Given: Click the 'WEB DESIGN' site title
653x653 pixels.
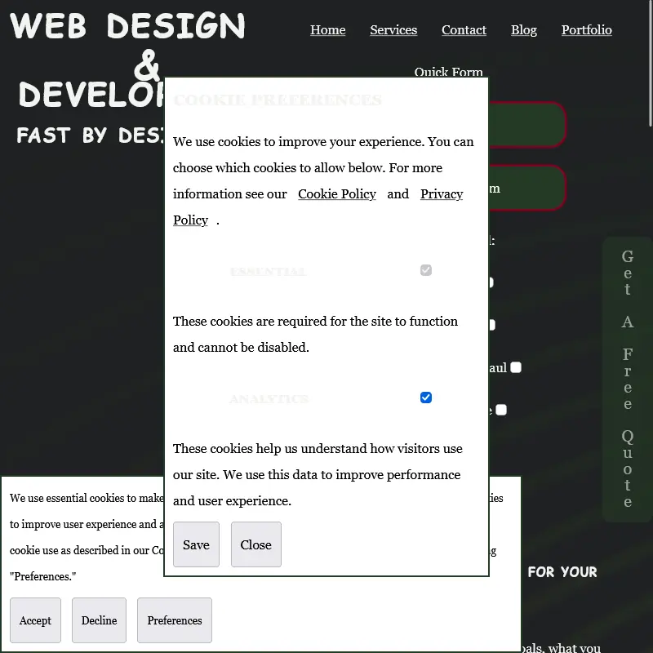Looking at the screenshot, I should [127, 26].
